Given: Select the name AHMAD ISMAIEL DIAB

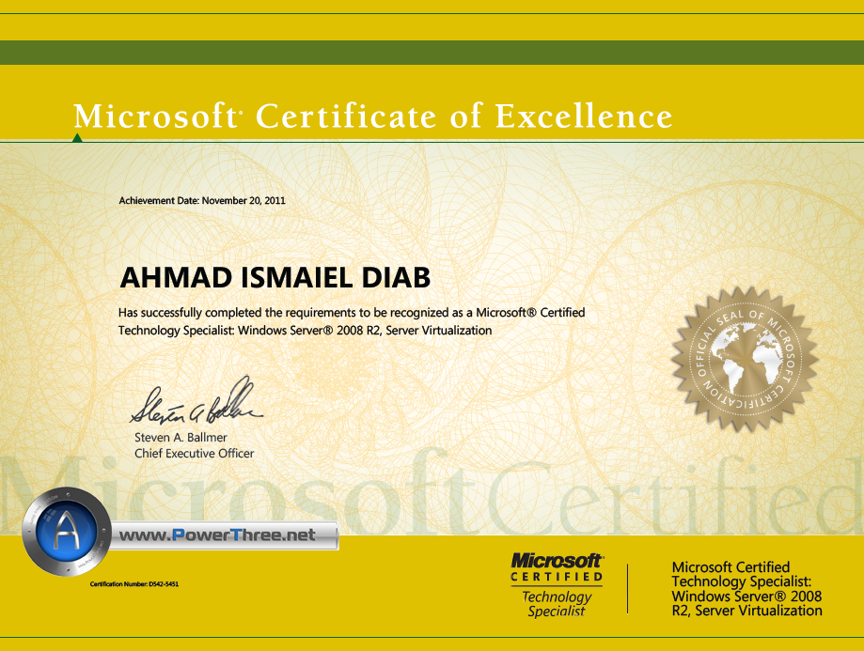Looking at the screenshot, I should 275,277.
